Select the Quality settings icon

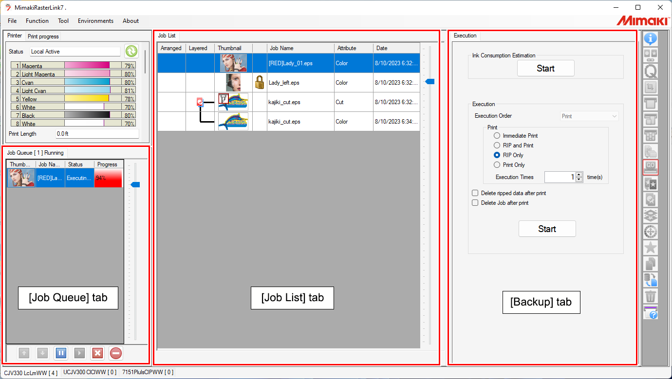click(650, 71)
